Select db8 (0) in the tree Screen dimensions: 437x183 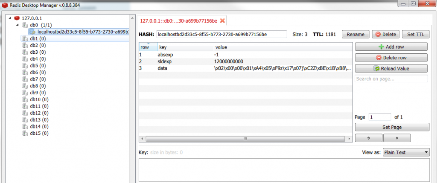pyautogui.click(x=38, y=86)
